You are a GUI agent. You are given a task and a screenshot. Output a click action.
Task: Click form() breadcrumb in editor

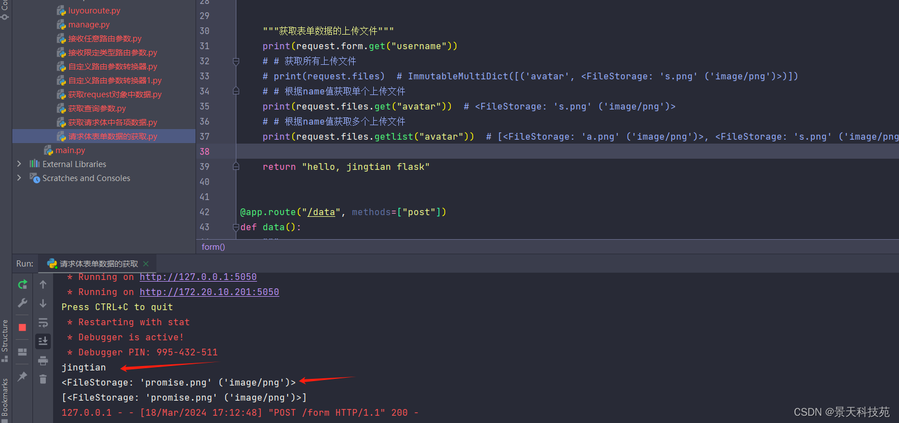[x=213, y=247]
